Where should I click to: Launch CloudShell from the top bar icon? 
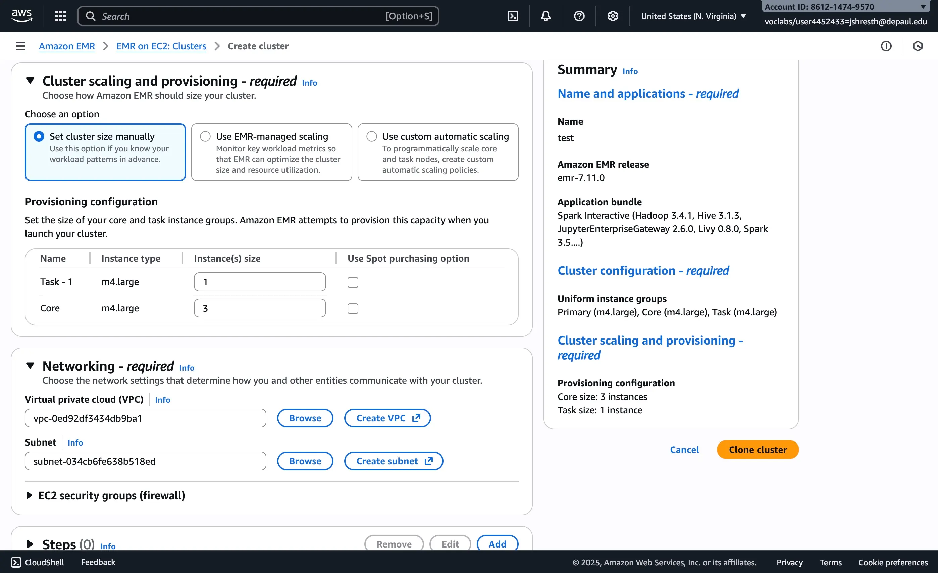click(513, 16)
